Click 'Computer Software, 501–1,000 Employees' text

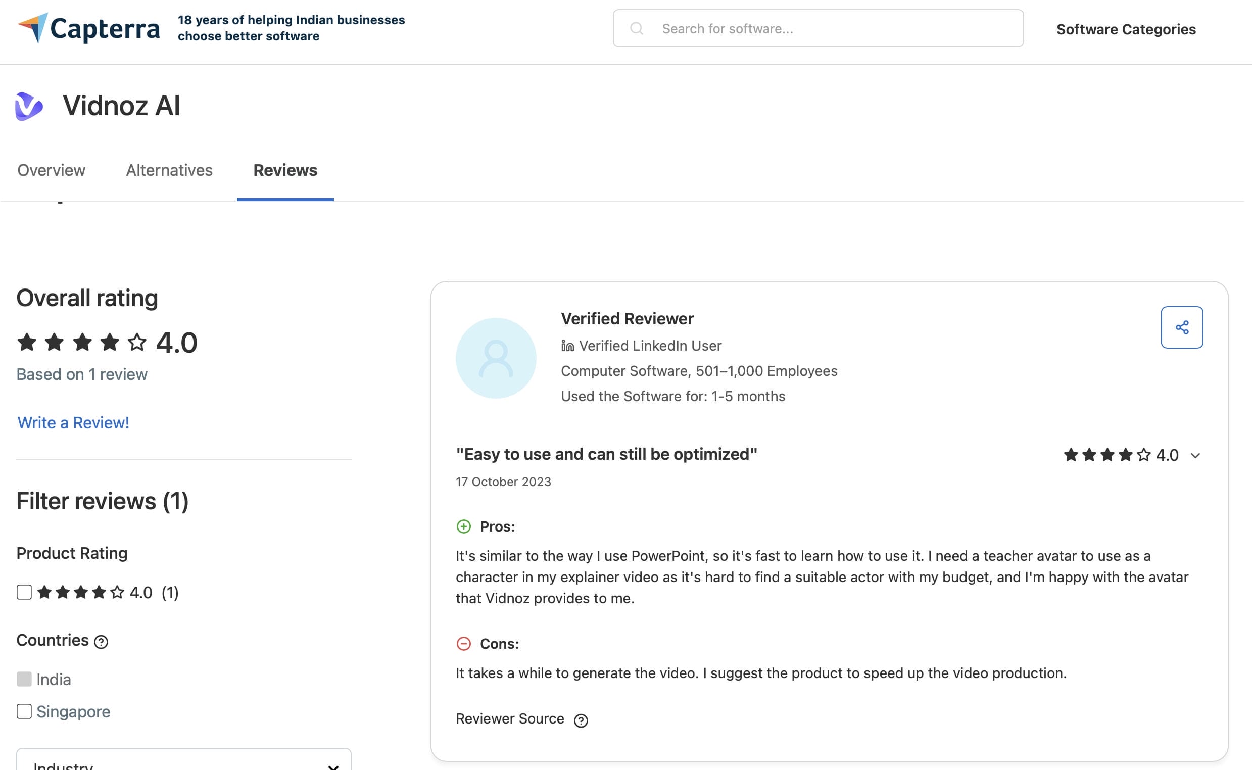click(699, 371)
